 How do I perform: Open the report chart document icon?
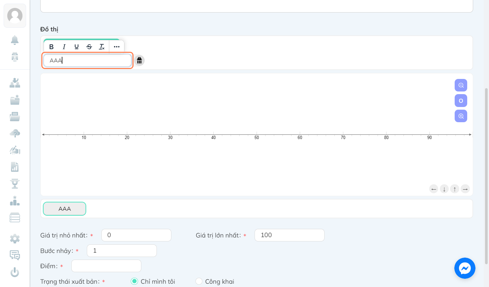[15, 167]
